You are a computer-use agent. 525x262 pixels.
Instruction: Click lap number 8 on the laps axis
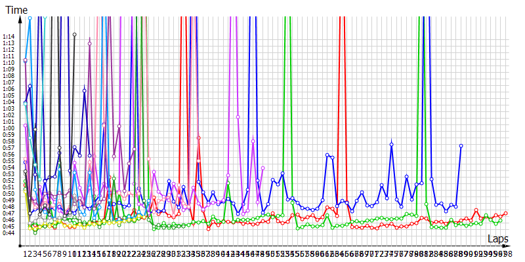tap(60, 253)
